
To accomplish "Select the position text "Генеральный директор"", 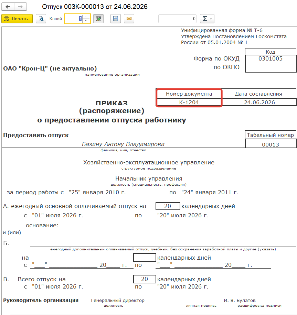I will coord(118,300).
